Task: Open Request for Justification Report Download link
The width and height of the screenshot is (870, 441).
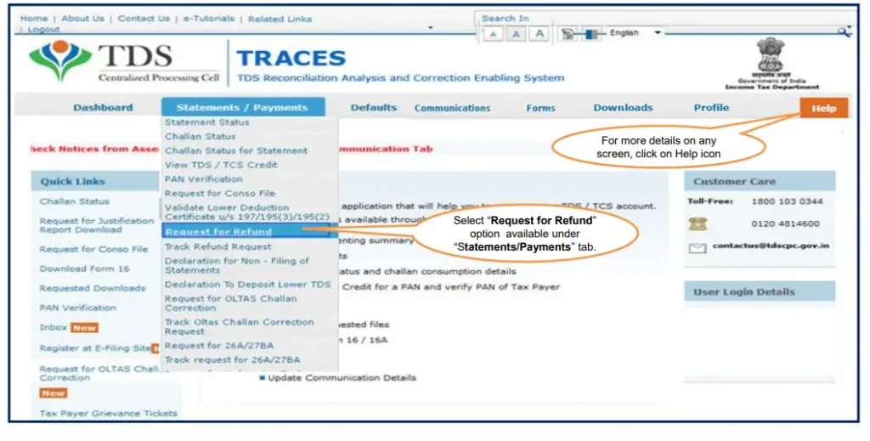Action: coord(97,225)
